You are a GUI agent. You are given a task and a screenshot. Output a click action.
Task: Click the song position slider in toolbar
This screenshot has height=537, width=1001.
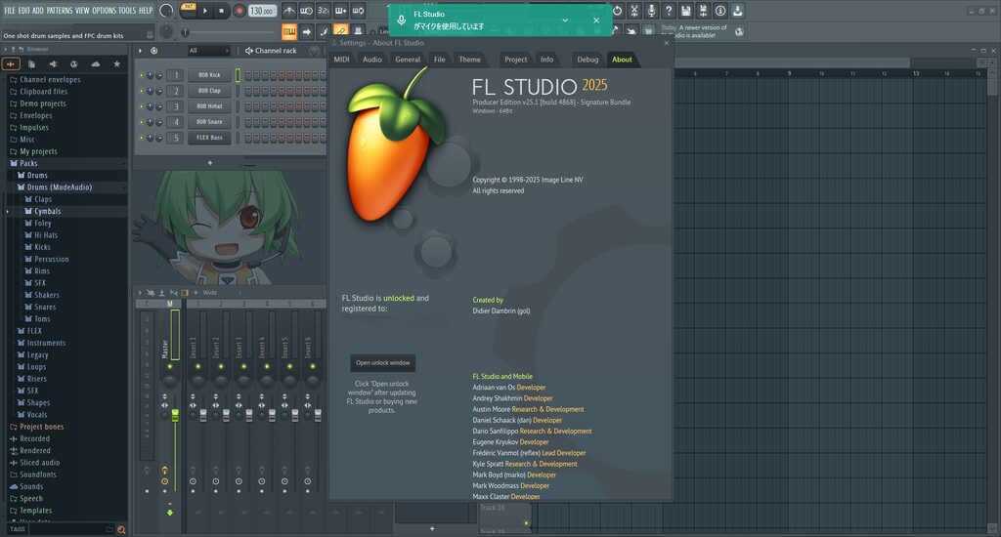point(230,32)
